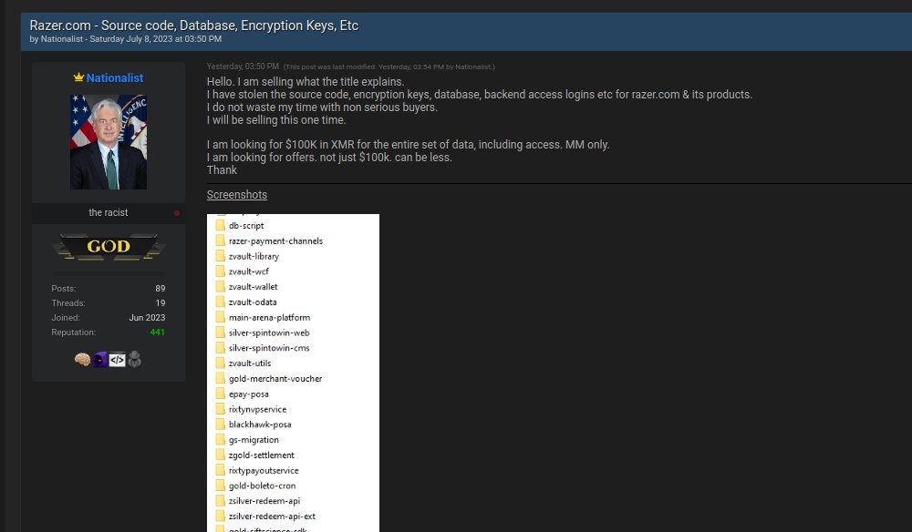Image resolution: width=912 pixels, height=532 pixels.
Task: Click the code brackets award badge icon
Action: (x=117, y=360)
